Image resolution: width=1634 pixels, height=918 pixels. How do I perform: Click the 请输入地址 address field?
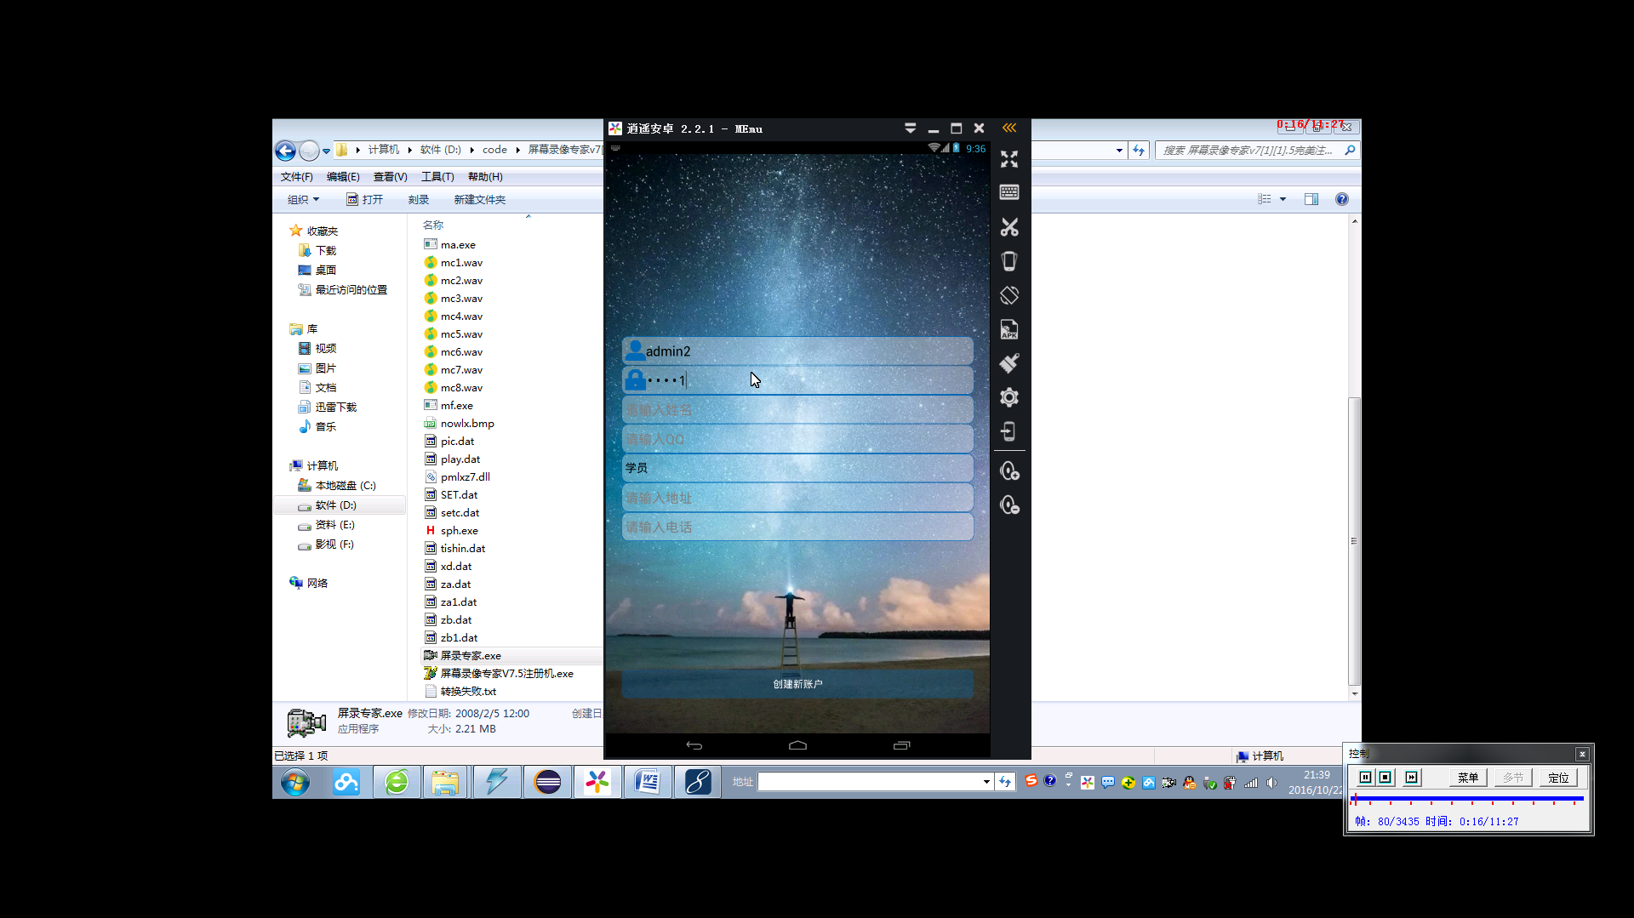(x=797, y=498)
